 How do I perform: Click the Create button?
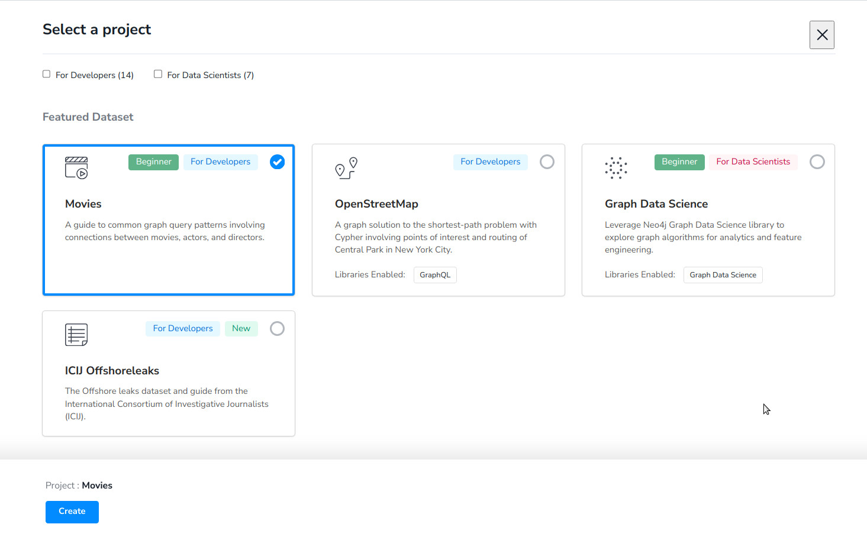(72, 512)
